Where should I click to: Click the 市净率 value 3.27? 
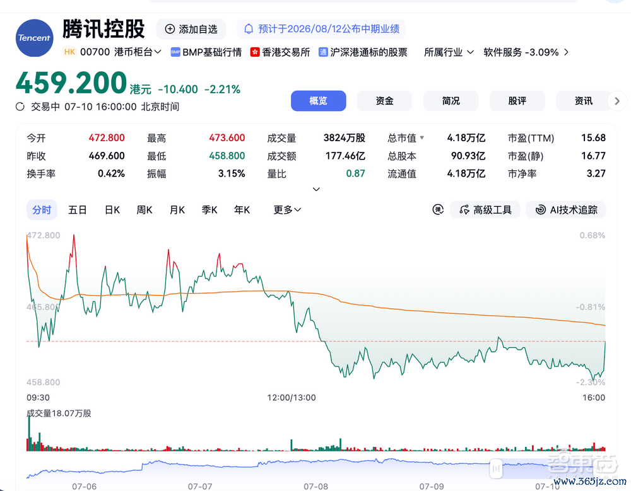tap(596, 173)
